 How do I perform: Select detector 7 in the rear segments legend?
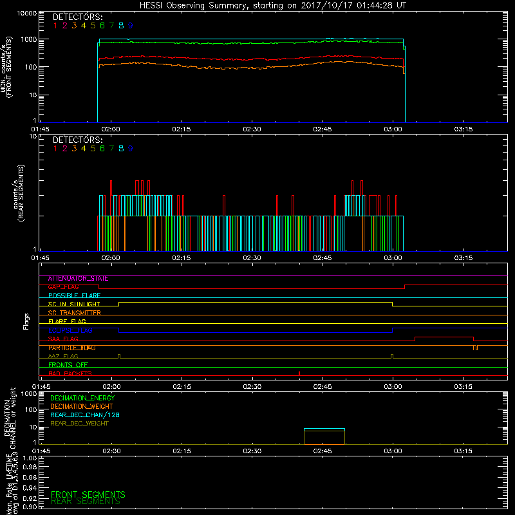(x=111, y=149)
